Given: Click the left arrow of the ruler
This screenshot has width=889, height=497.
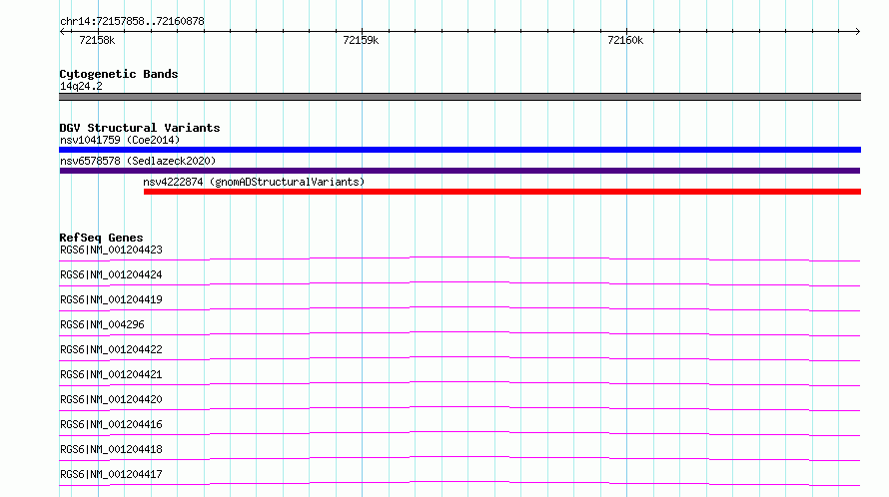Looking at the screenshot, I should click(62, 31).
